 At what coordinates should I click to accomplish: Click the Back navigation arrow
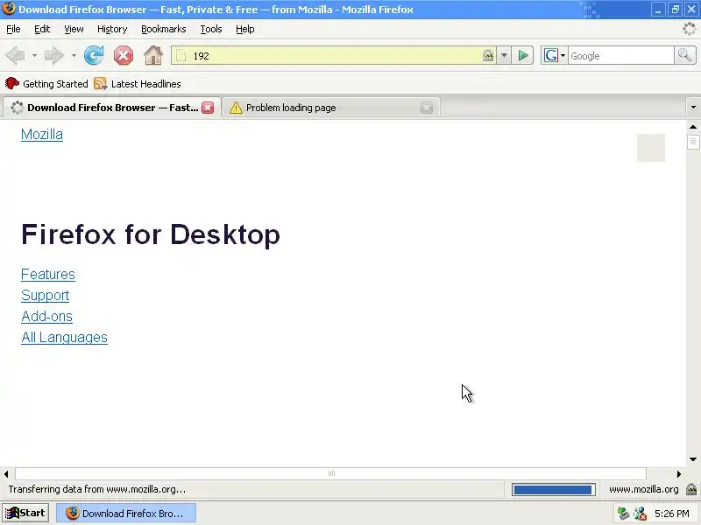click(16, 56)
